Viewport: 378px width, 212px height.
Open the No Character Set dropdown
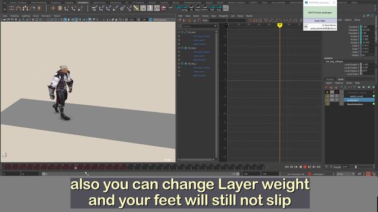click(x=295, y=174)
